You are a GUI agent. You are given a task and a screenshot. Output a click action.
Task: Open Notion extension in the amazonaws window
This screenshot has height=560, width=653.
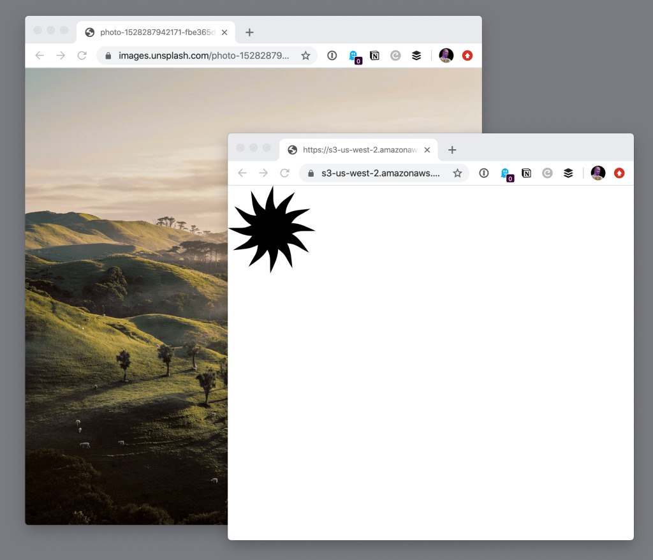pos(526,173)
